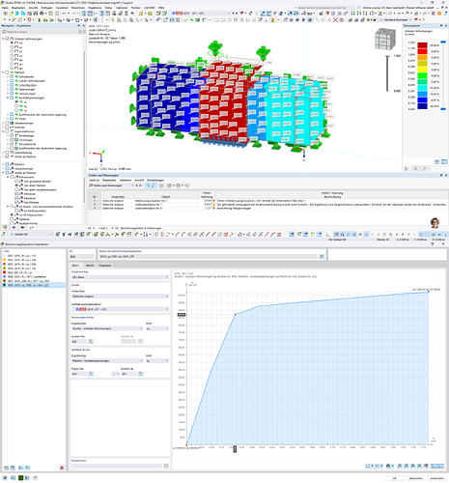This screenshot has height=483, width=449.
Task: Click the red delete icon below the diagram list
Action: (x=62, y=468)
